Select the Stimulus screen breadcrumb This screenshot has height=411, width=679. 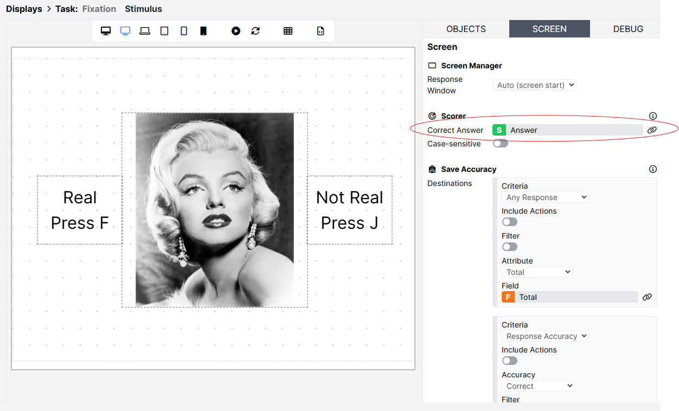pos(143,9)
